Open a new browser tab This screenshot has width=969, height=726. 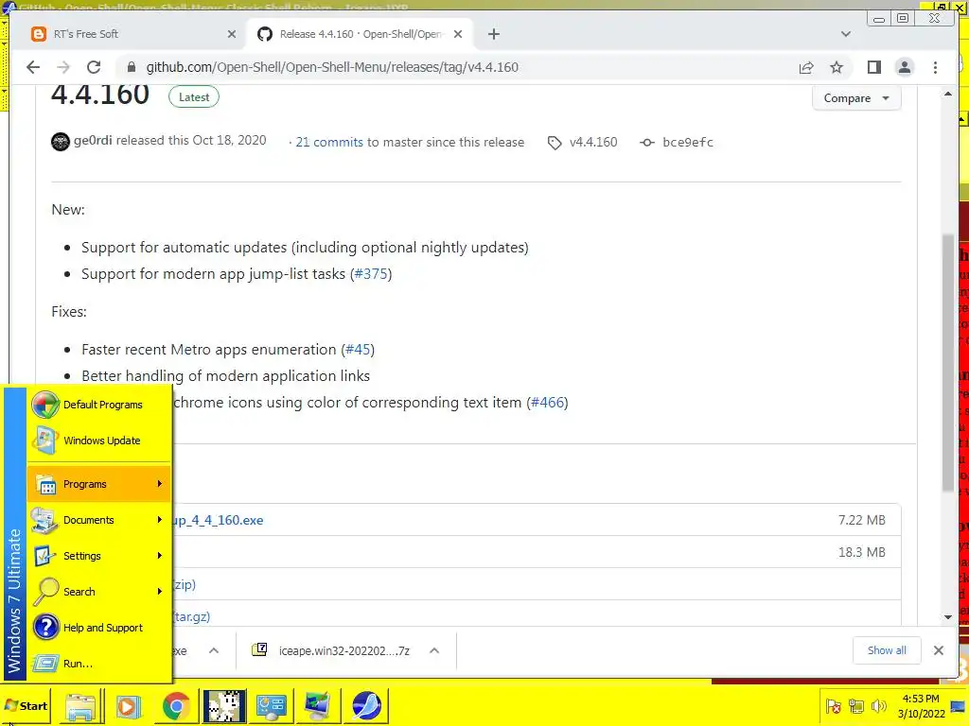(x=493, y=34)
